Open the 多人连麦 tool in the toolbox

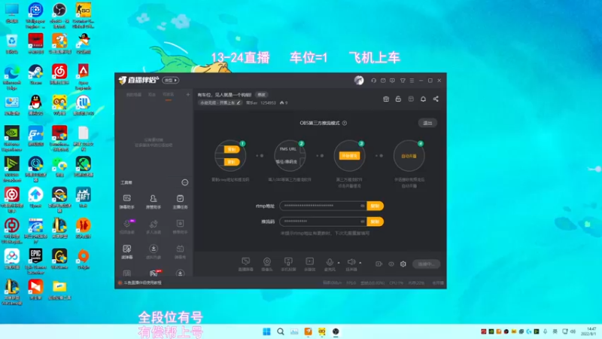click(x=154, y=227)
